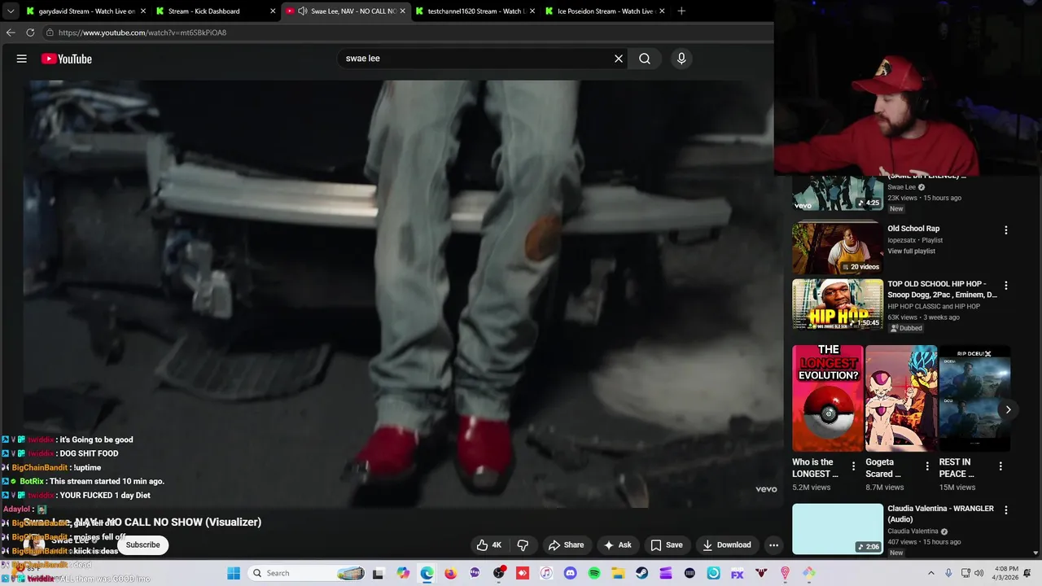This screenshot has height=586, width=1042.
Task: Open options for Who is the LONGEST short
Action: point(853,466)
